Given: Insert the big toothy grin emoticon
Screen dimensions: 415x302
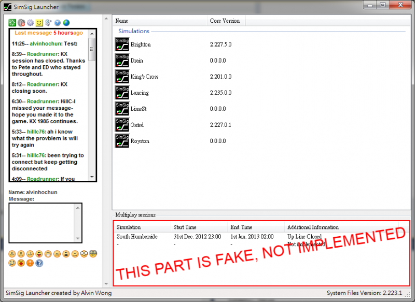Looking at the screenshot, I should click(48, 254).
